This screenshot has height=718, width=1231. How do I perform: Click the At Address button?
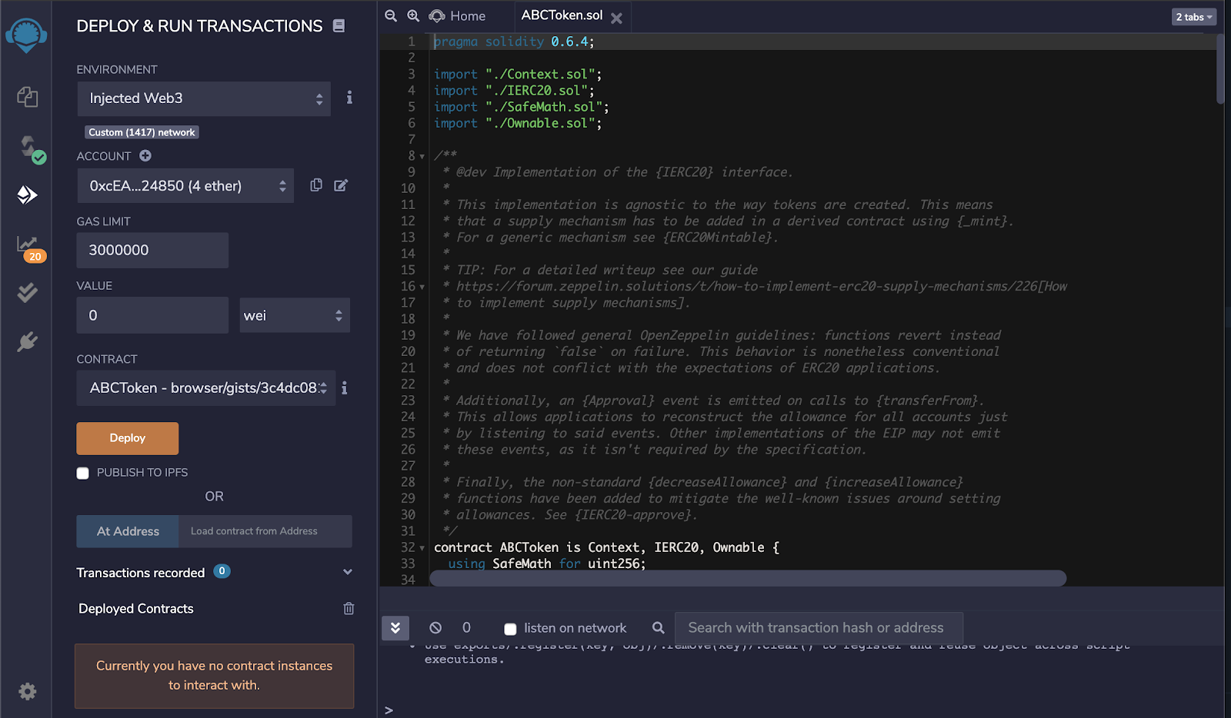tap(128, 531)
